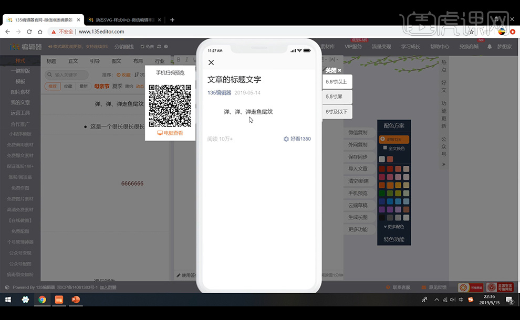
Task: Open 我的文章 in the left sidebar
Action: (x=20, y=102)
